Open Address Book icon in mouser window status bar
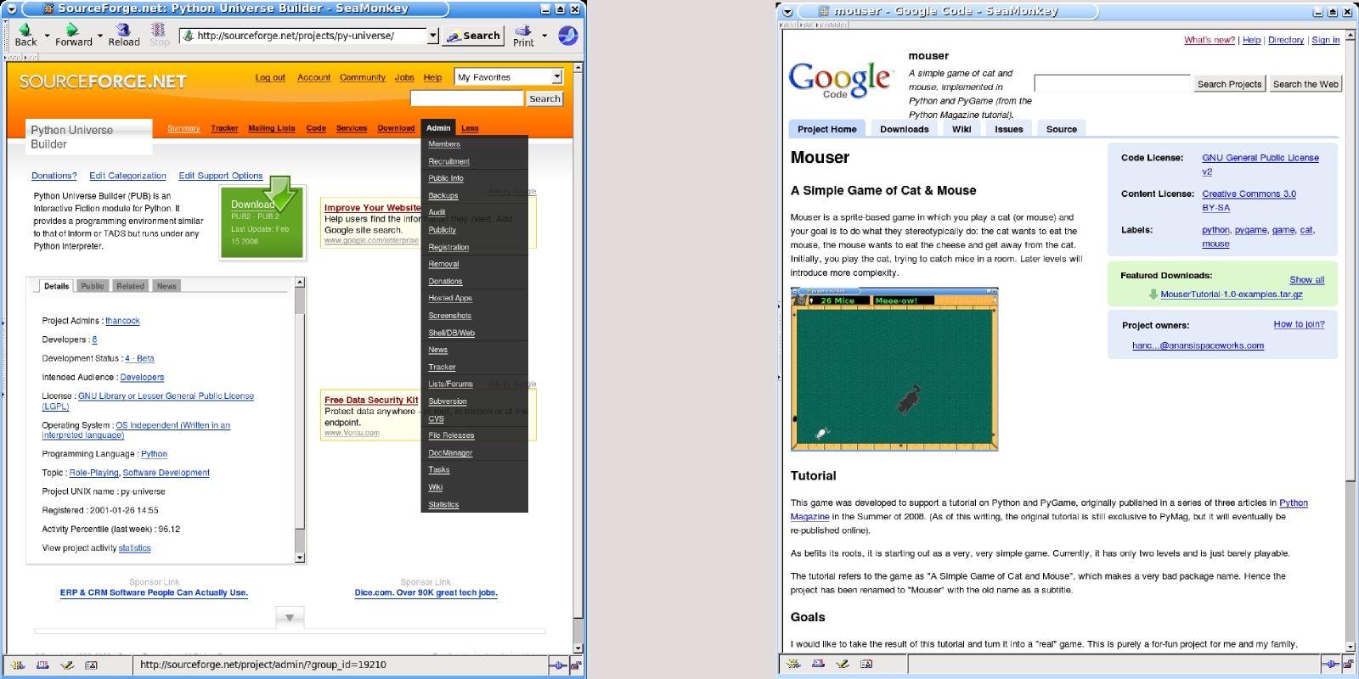The width and height of the screenshot is (1359, 679). (866, 664)
